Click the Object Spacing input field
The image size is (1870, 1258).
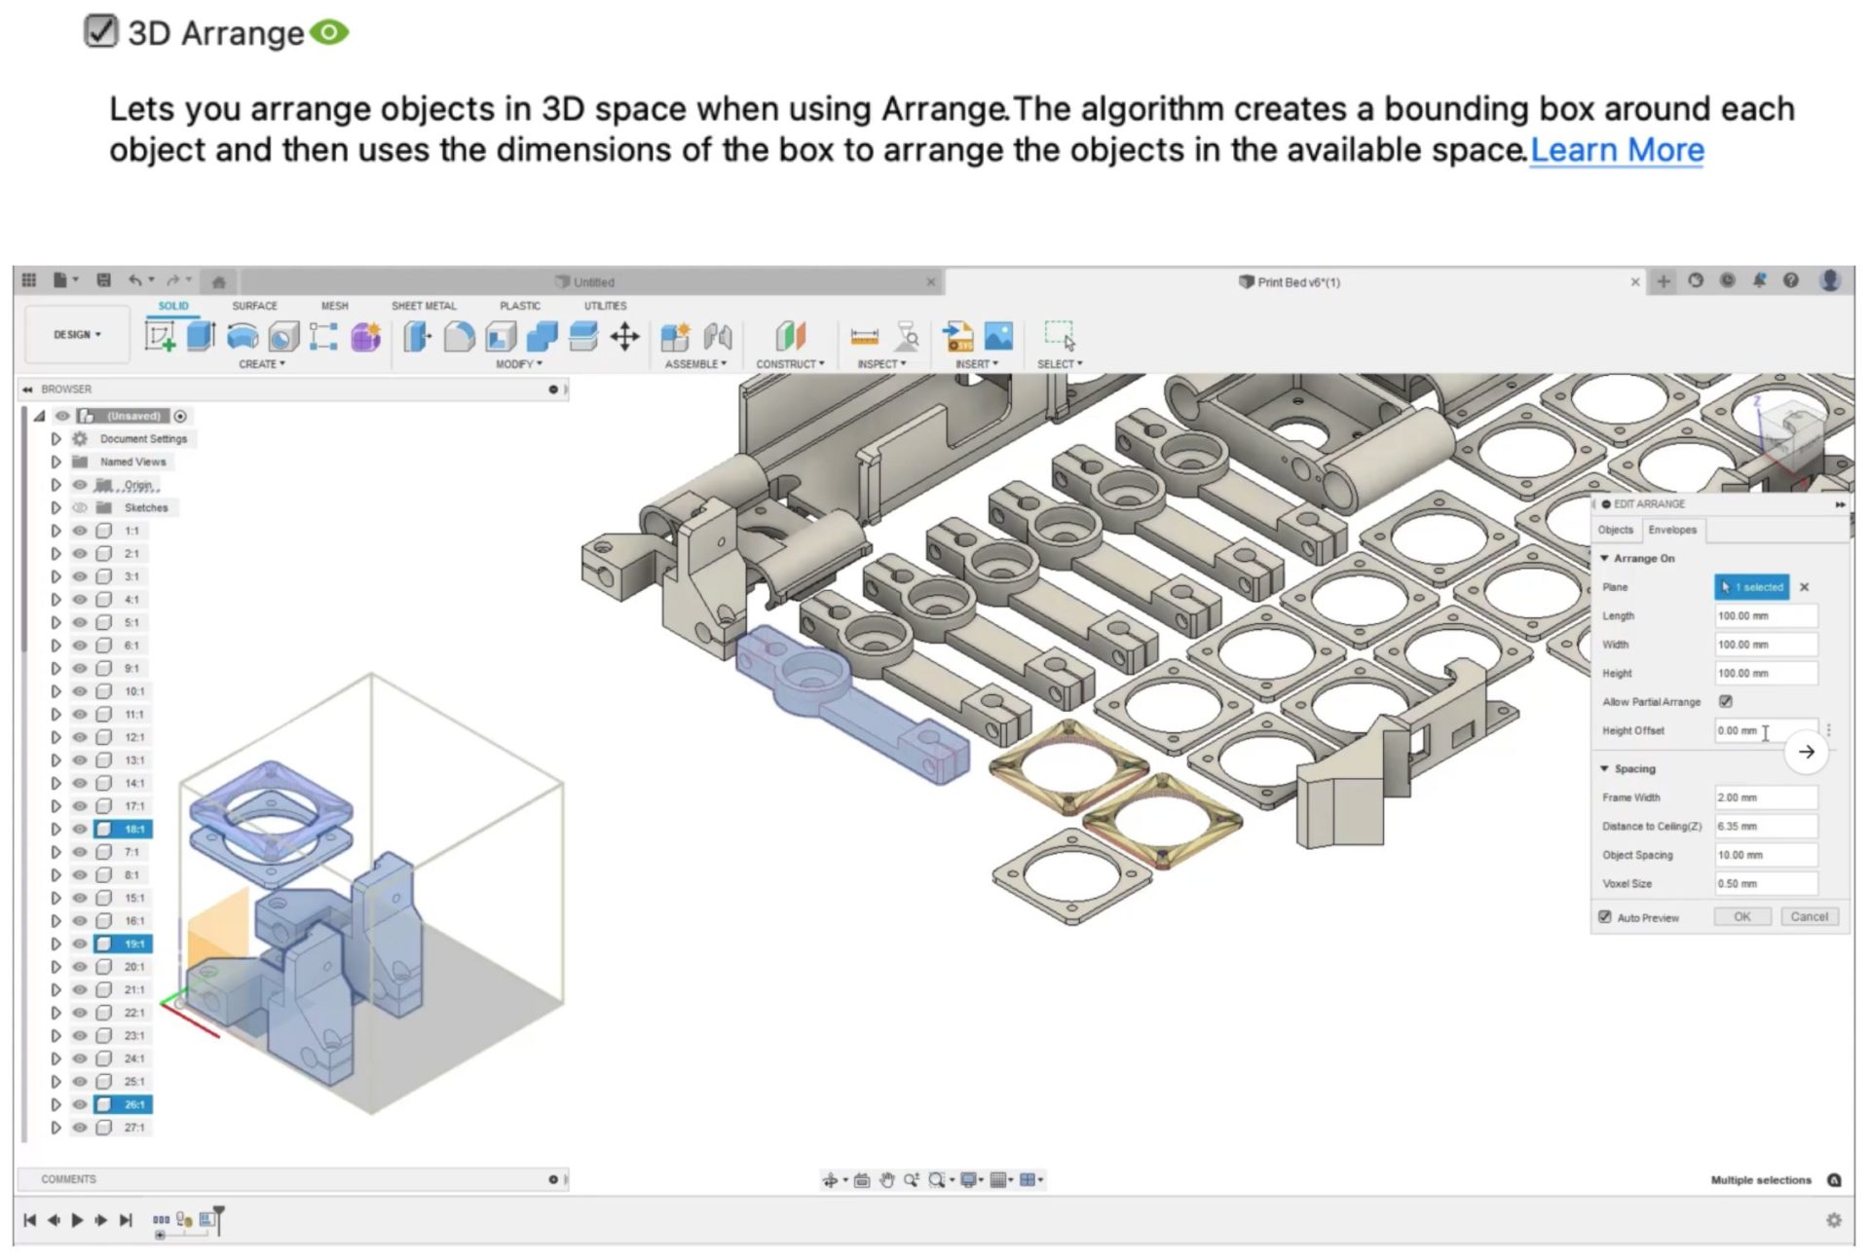click(1765, 855)
